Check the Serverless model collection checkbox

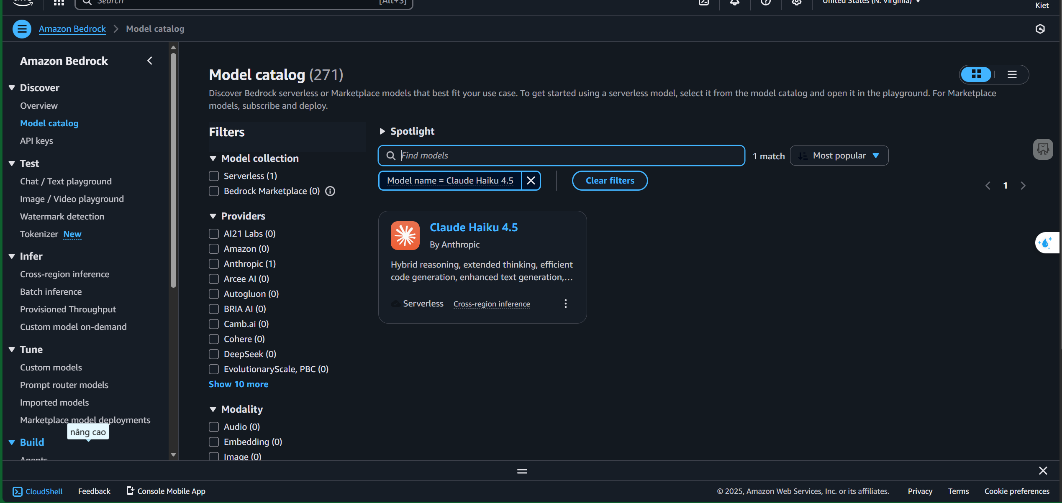214,176
